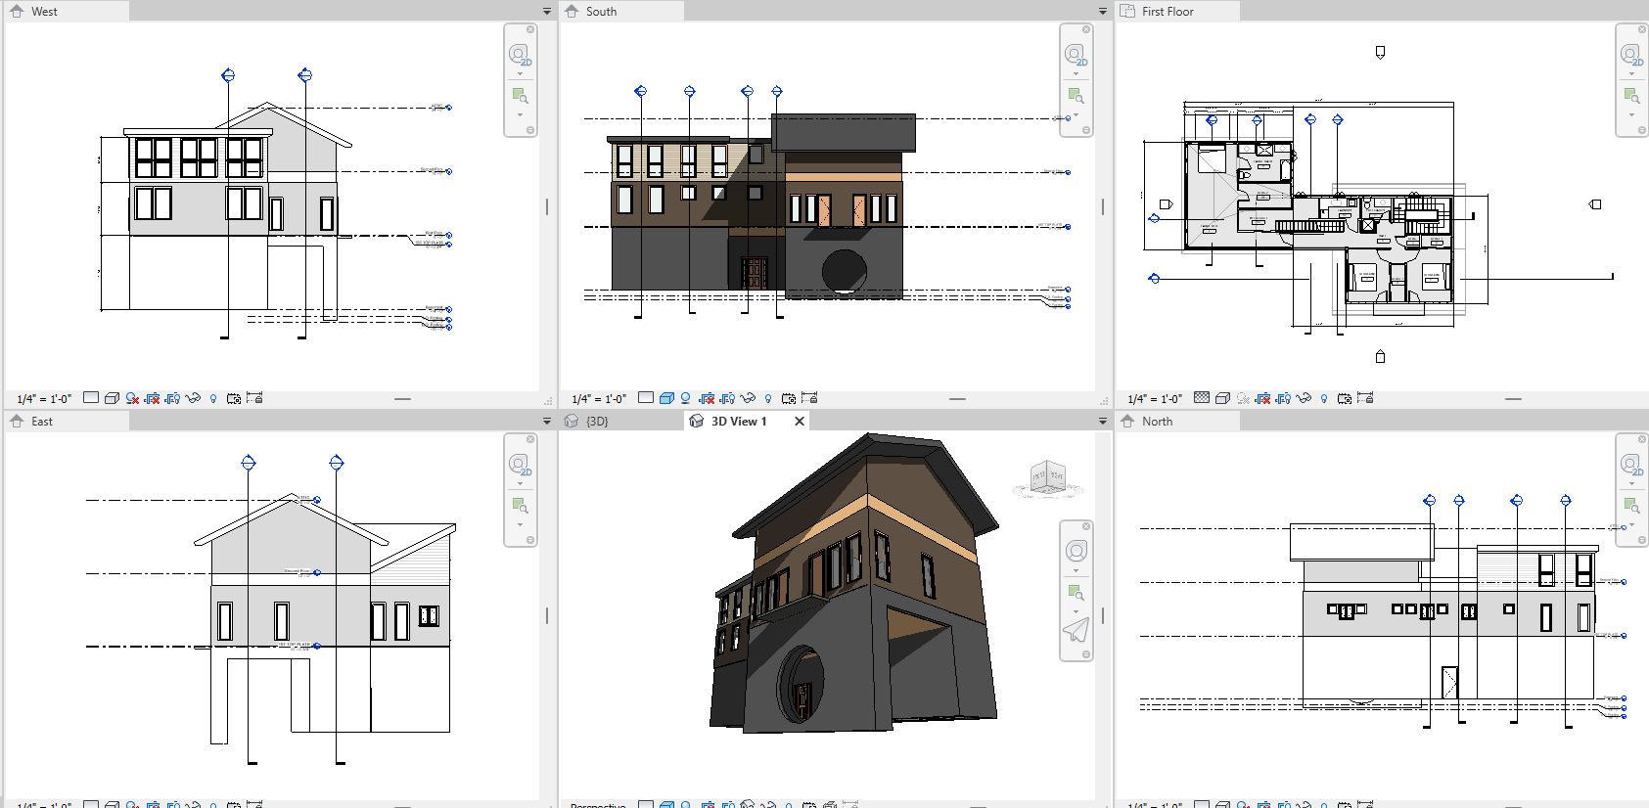Click West view vertical scroll handle
This screenshot has height=808, width=1649.
coord(547,206)
